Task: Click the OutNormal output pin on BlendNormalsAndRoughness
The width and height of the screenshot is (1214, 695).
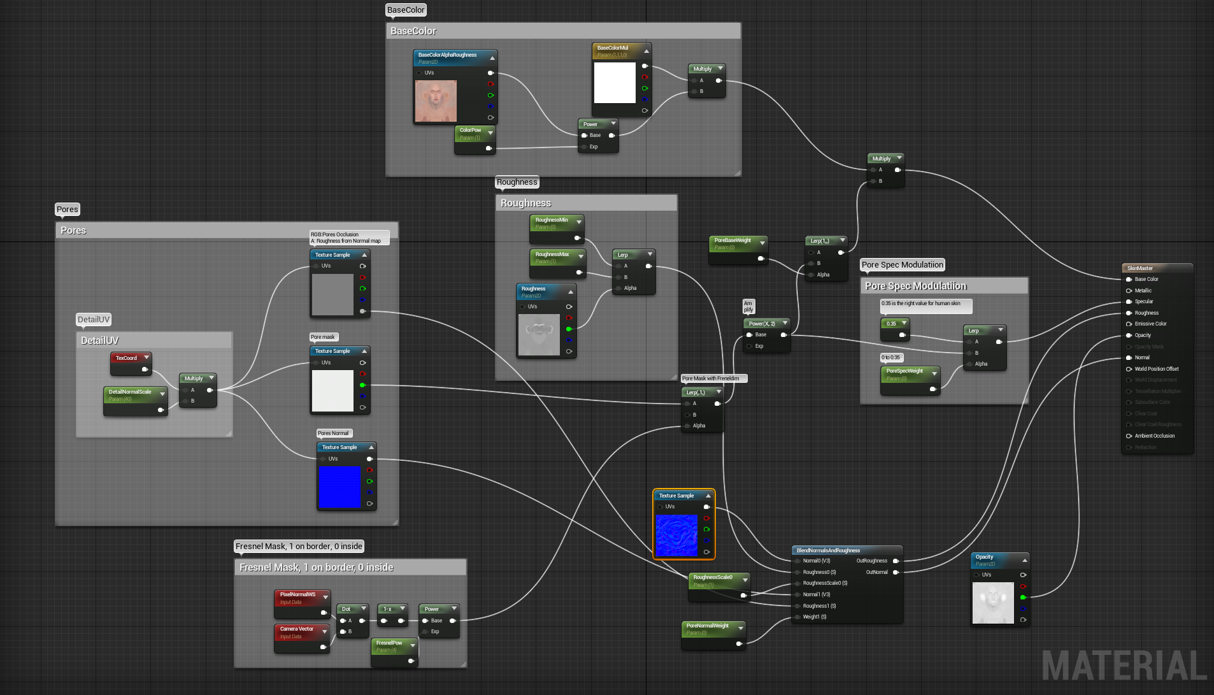Action: [x=896, y=572]
